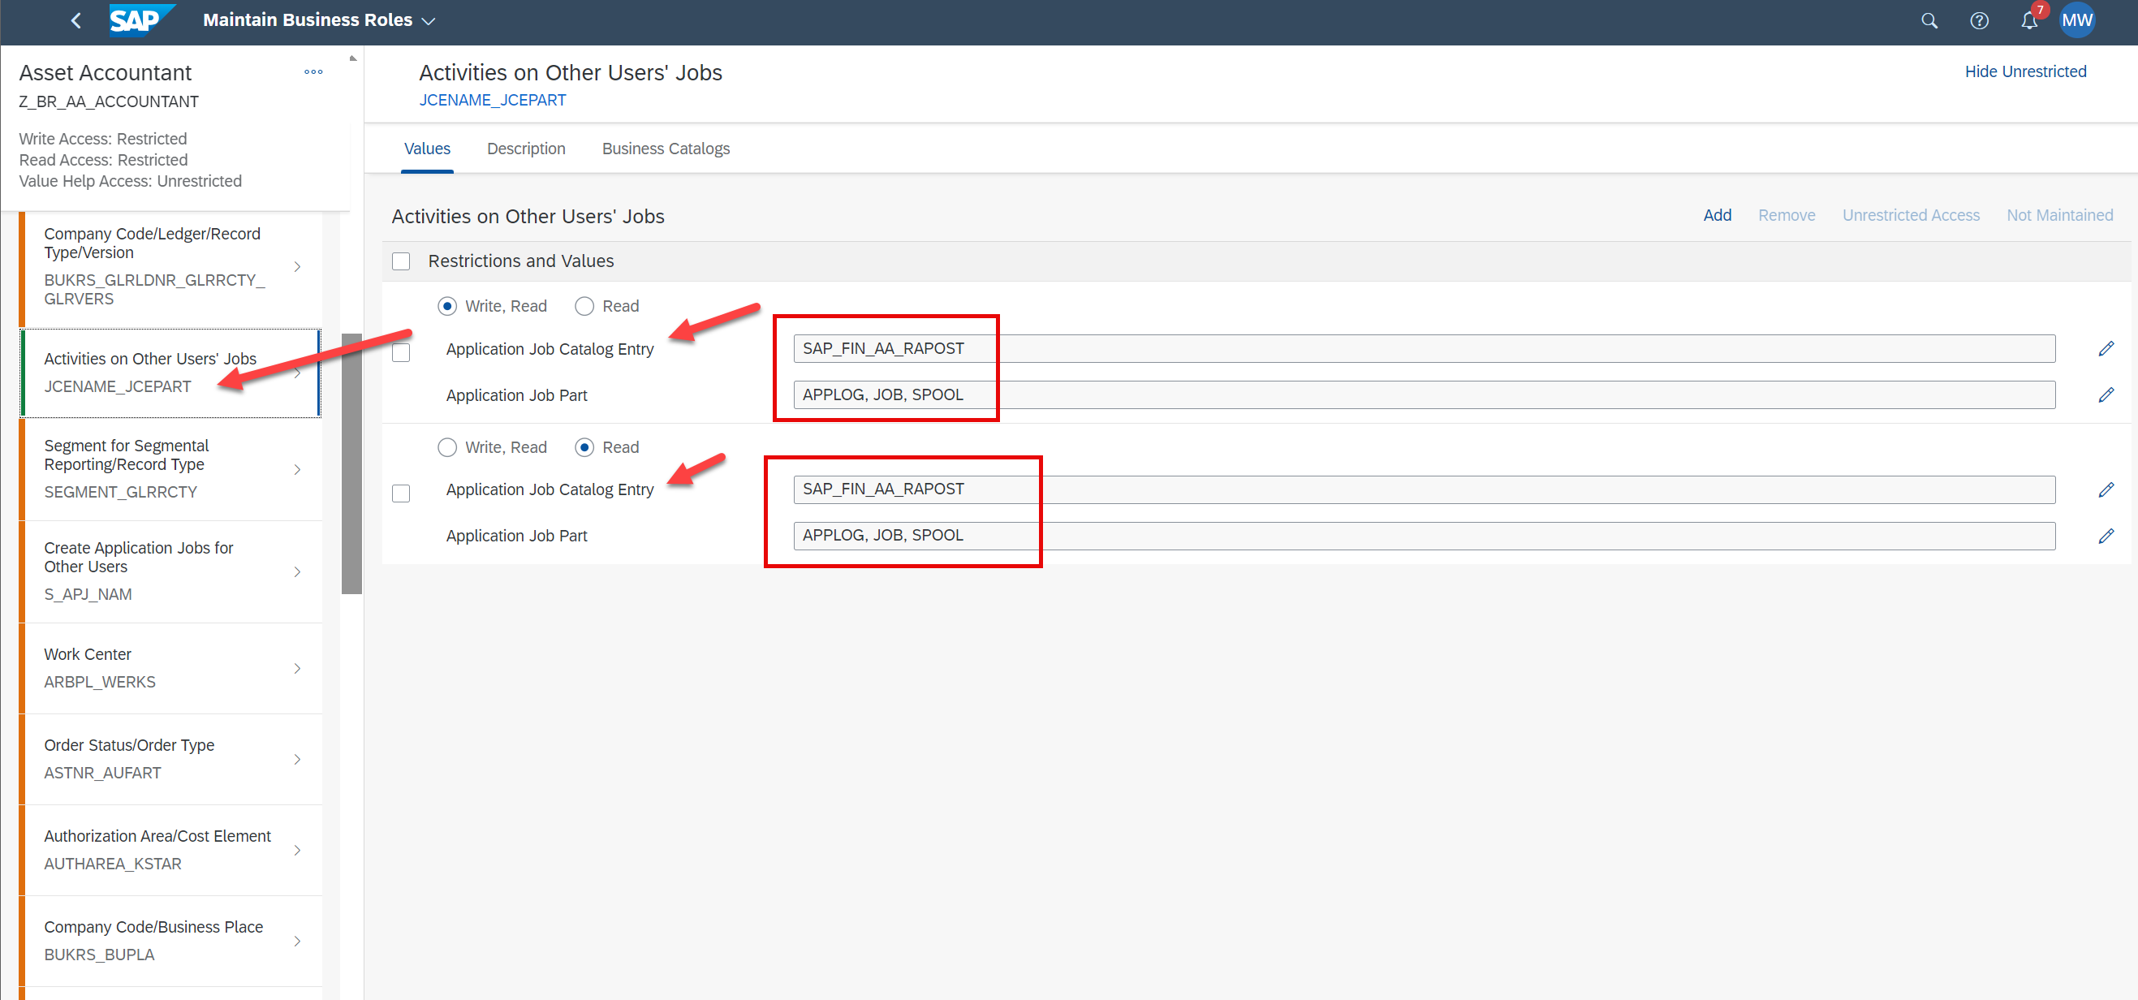Edit first Application Job Part pencil
Viewport: 2138px width, 1000px height.
click(2106, 395)
